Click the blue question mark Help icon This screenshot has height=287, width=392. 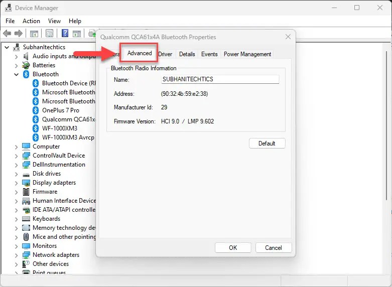tap(65, 33)
